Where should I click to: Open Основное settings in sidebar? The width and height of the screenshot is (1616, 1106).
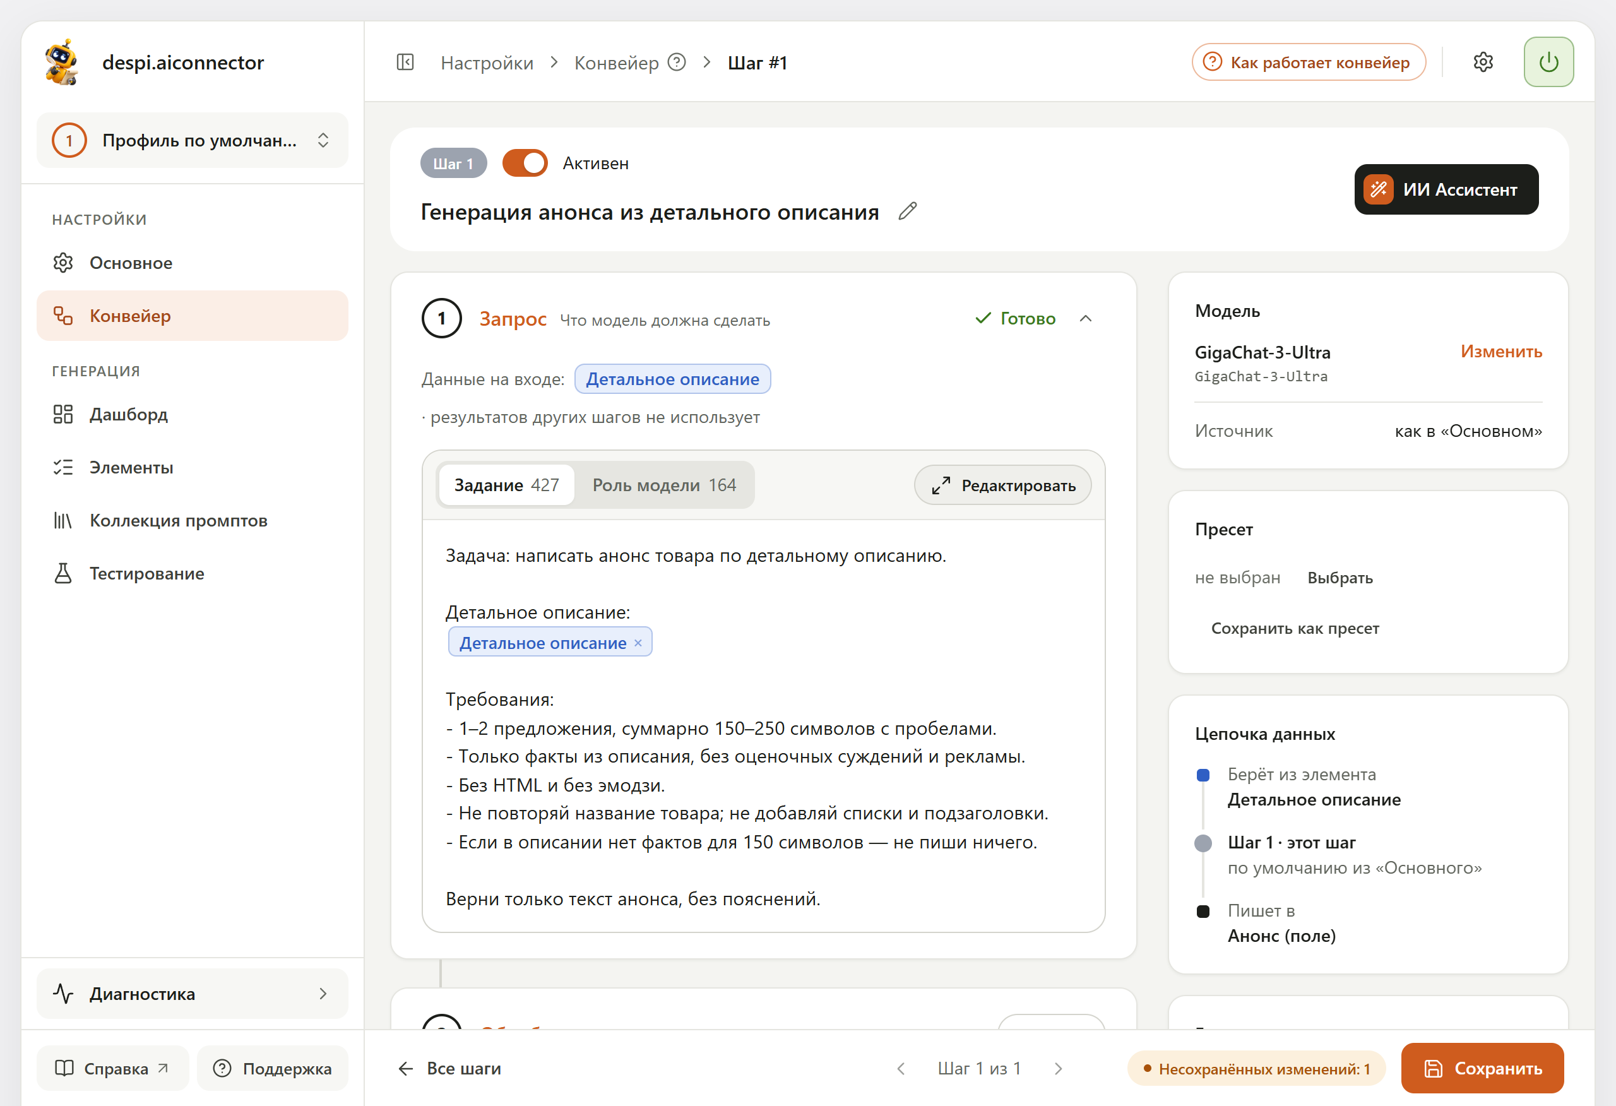pyautogui.click(x=193, y=263)
